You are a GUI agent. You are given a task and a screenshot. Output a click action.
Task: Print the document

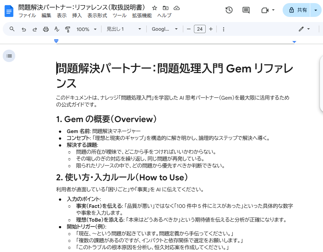(46, 29)
